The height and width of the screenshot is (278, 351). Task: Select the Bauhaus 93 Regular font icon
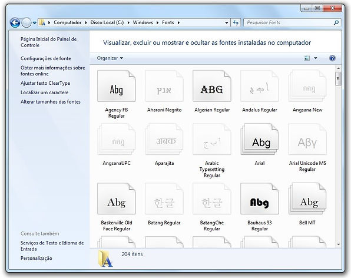(x=260, y=198)
